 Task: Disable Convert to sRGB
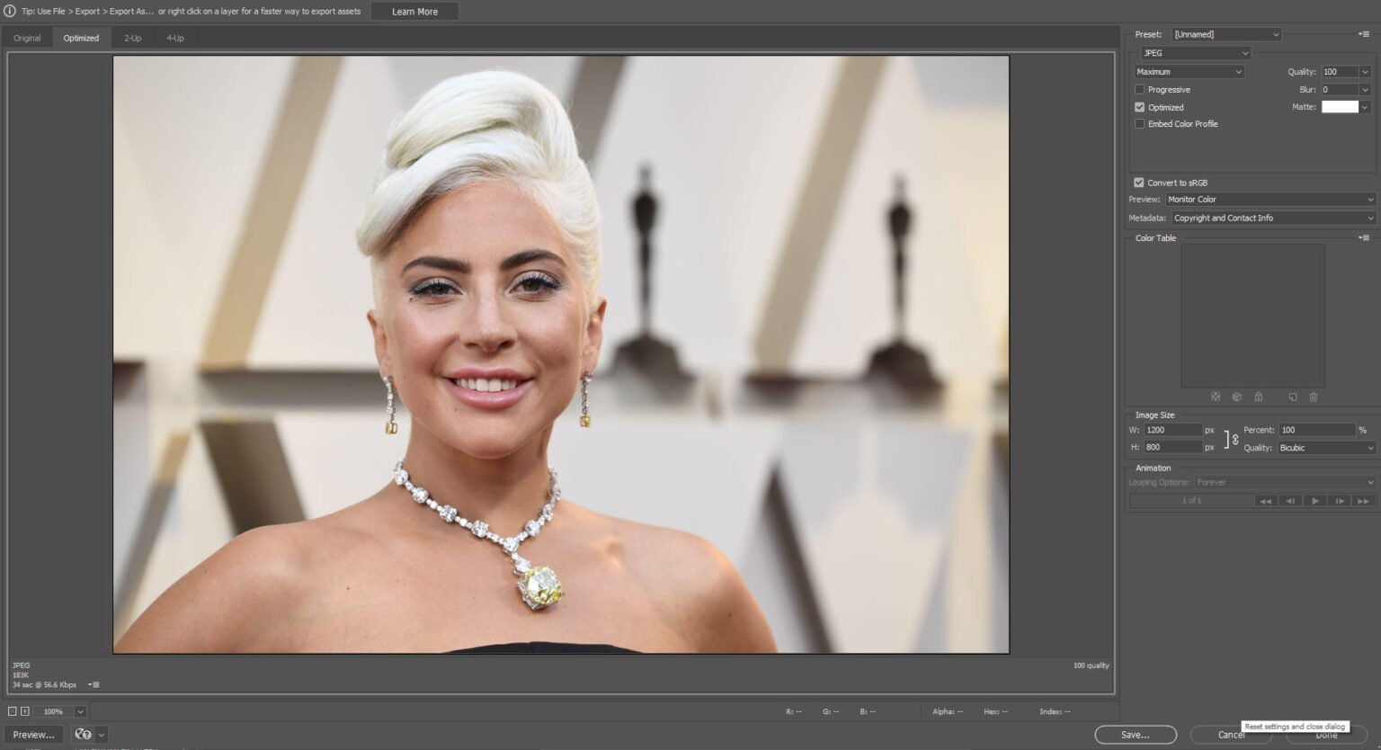pos(1139,182)
